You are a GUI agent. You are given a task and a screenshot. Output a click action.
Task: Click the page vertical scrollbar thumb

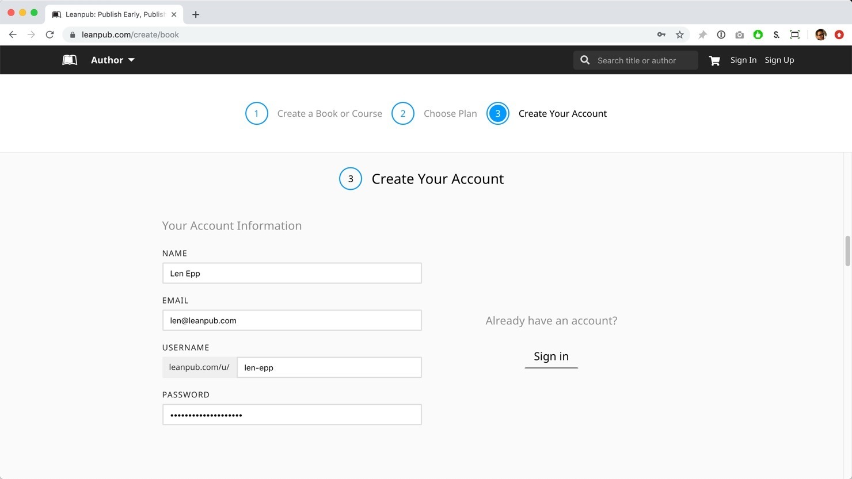[x=847, y=251]
